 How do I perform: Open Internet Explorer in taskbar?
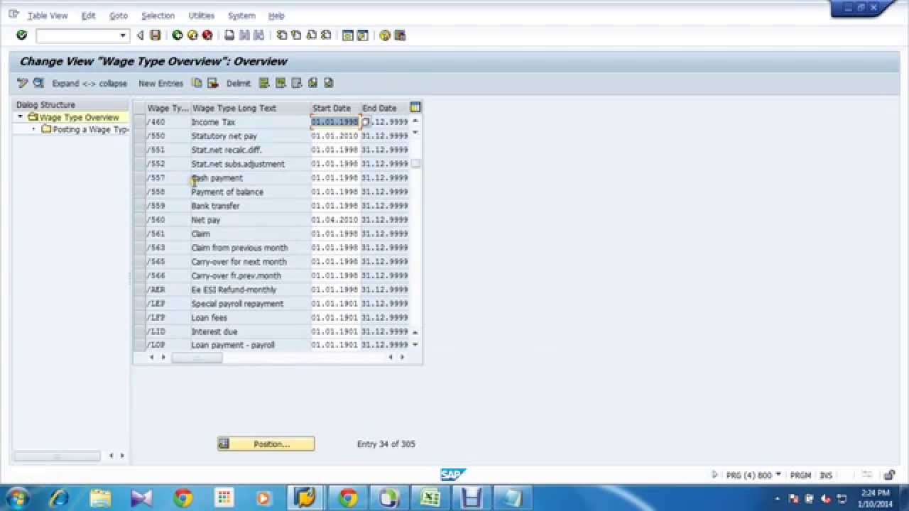point(58,498)
